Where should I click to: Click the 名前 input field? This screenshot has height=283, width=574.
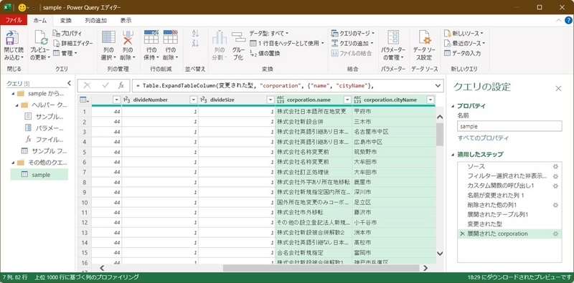(509, 126)
